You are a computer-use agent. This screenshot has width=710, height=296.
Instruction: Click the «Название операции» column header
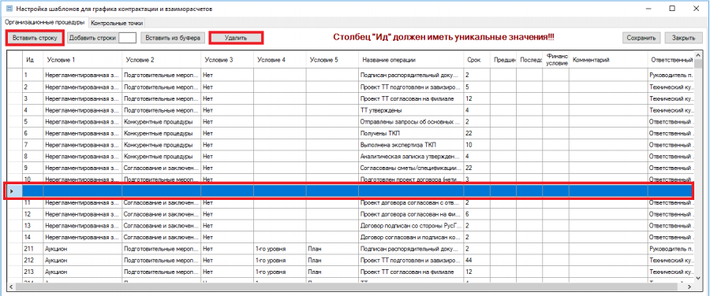pos(411,60)
